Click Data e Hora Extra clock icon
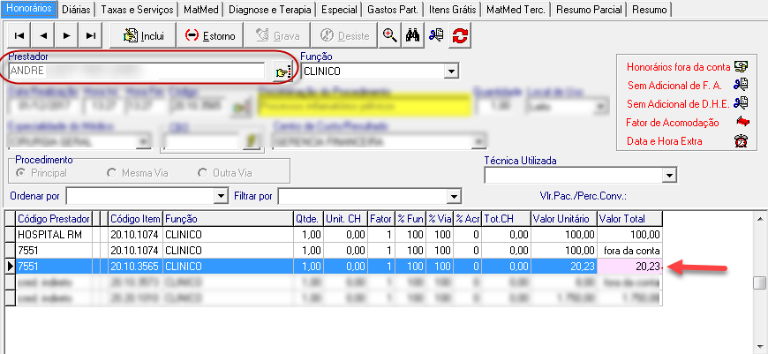The image size is (768, 354). (x=741, y=141)
